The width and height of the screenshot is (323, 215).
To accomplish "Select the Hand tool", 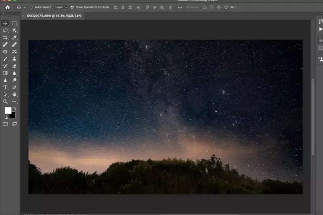I will (15, 94).
